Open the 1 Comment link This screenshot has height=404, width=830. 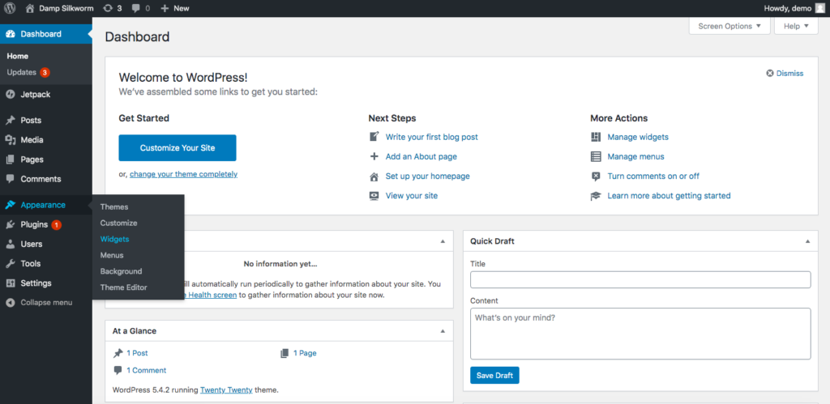pyautogui.click(x=146, y=370)
